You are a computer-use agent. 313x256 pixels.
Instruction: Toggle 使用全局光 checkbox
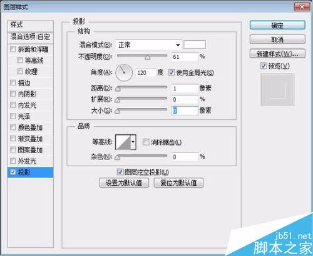[x=172, y=73]
